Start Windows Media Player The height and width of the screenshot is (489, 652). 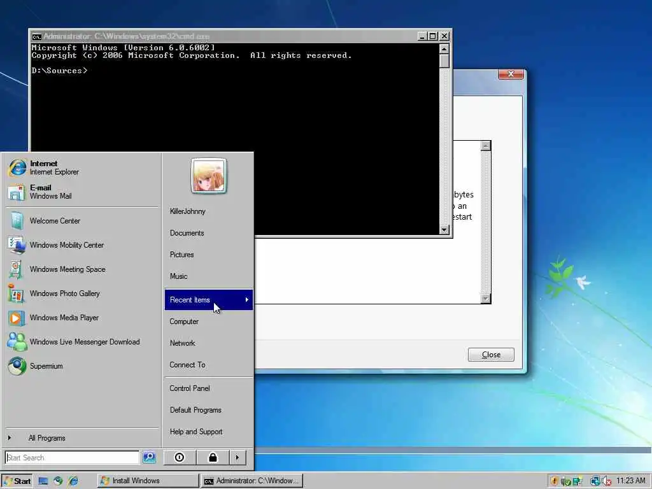(x=82, y=318)
